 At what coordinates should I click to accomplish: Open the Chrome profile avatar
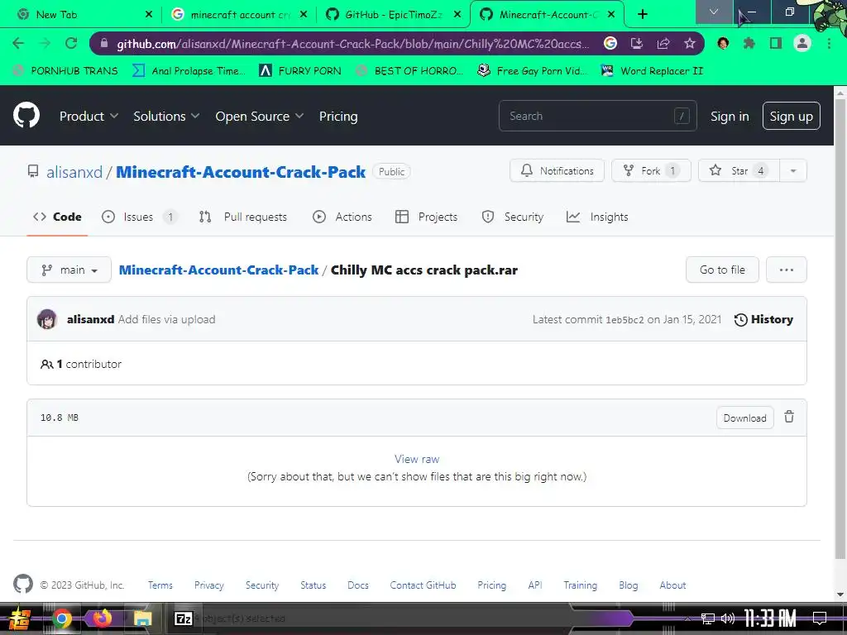click(802, 43)
